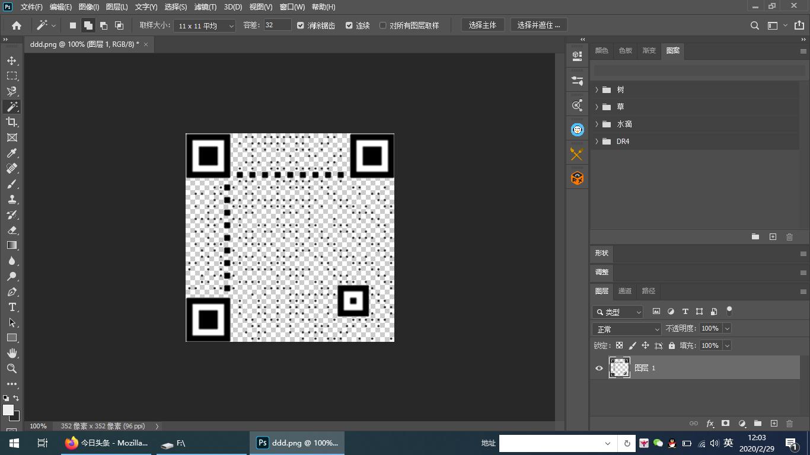The image size is (810, 455).
Task: Hide 图层 1 using the eye icon
Action: [x=599, y=368]
